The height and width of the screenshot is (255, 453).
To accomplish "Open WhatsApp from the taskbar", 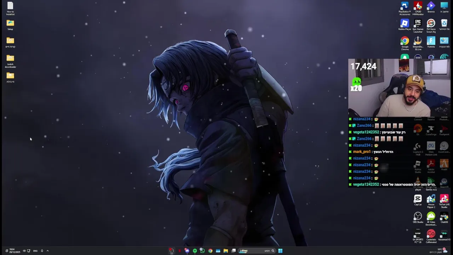I will [202, 251].
